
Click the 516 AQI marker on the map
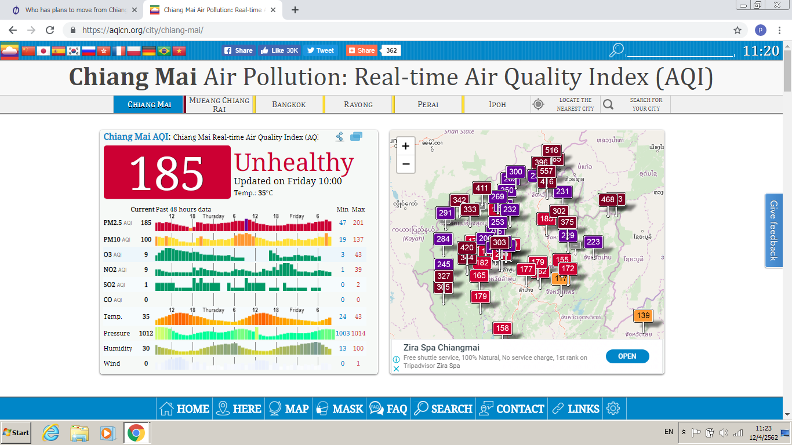[551, 151]
